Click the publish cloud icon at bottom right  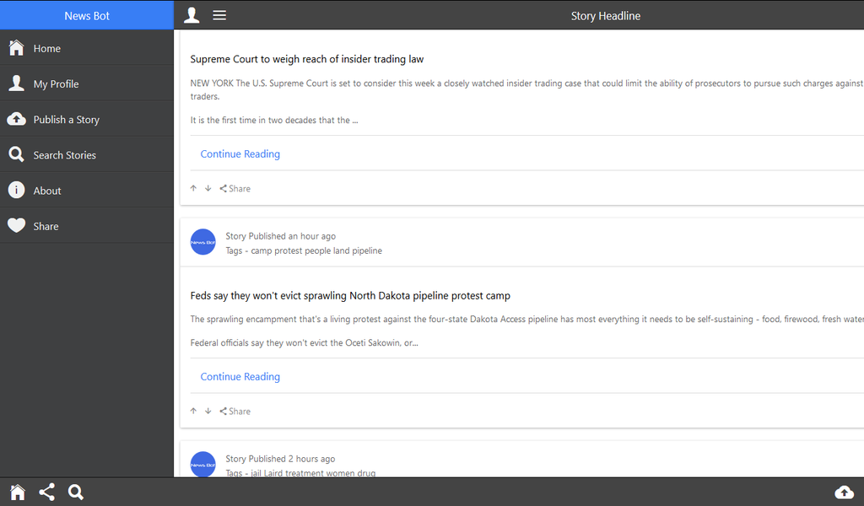pos(844,492)
